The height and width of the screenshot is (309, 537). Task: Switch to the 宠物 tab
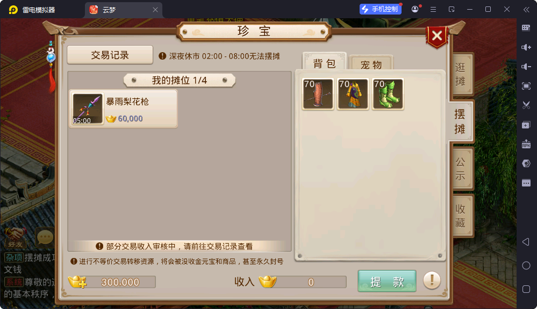tap(371, 64)
